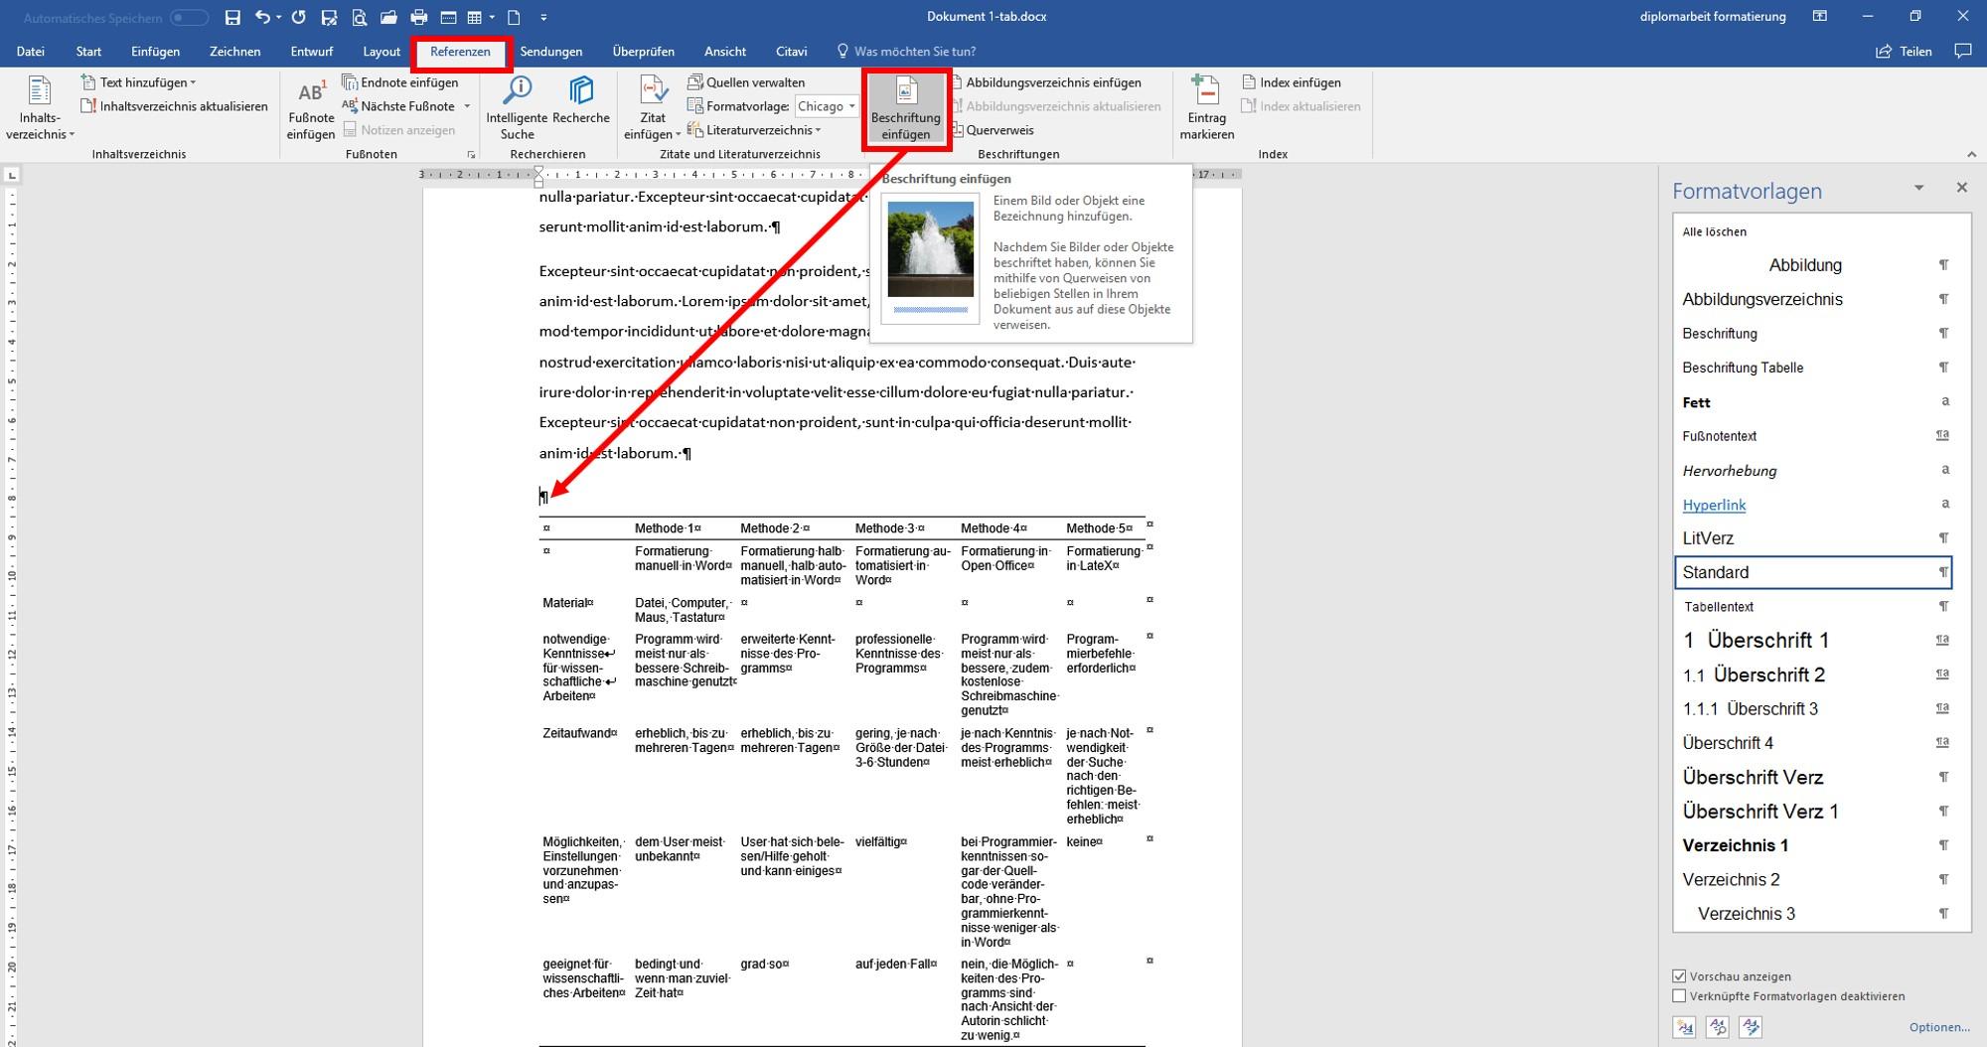Click the save-as disk with pencil icon

[x=330, y=17]
